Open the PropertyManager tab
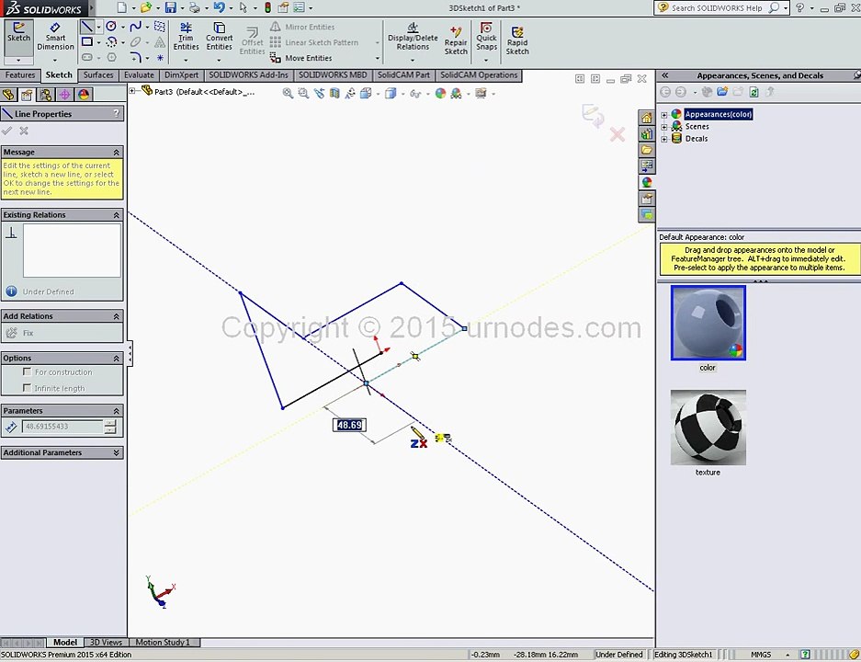 point(27,95)
